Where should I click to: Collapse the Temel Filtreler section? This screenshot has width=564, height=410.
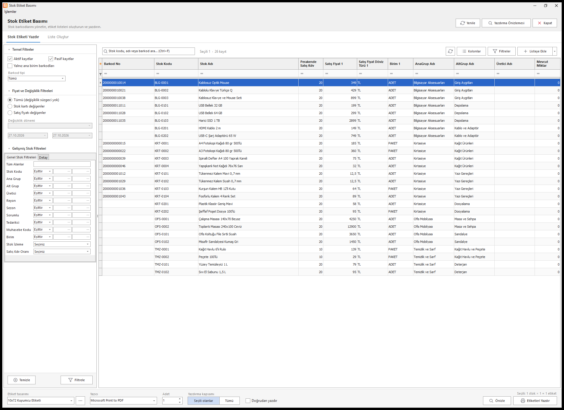point(9,50)
